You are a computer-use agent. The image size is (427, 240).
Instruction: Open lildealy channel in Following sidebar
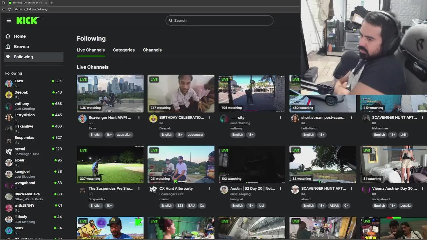click(33, 219)
